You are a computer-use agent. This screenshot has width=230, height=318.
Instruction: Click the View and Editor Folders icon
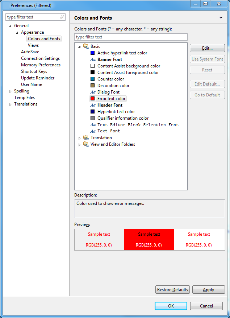[86, 144]
